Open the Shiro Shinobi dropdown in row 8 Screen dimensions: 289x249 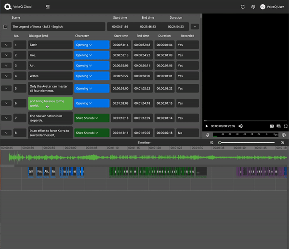(x=92, y=133)
